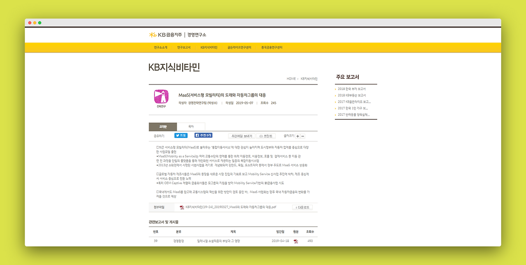Click the pink lighthouse 전략연구 icon
Viewport: 526px width, 265px height.
[x=161, y=96]
